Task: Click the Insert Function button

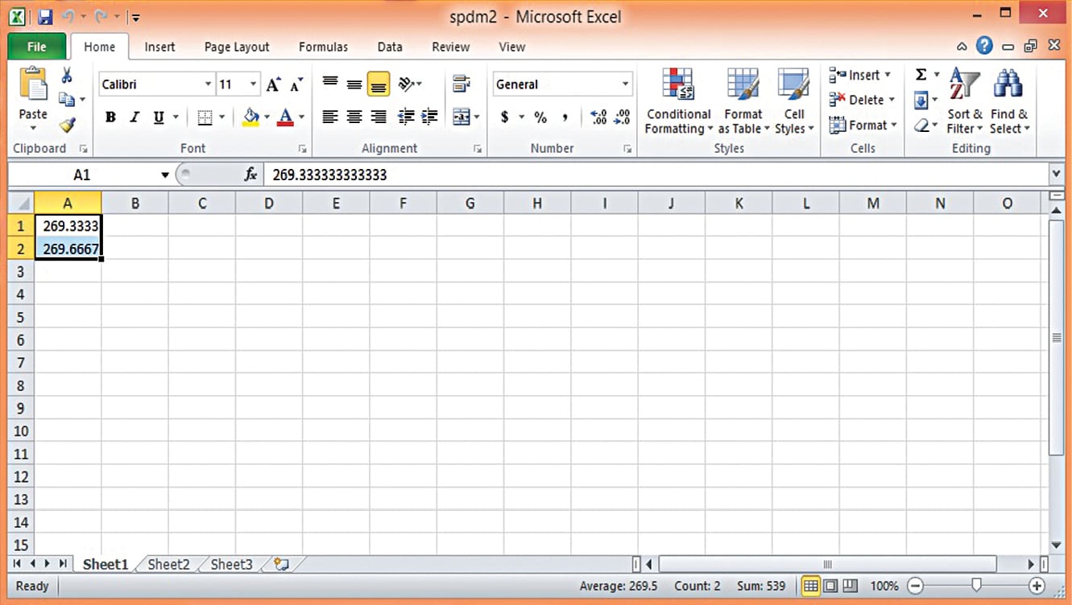Action: (x=250, y=174)
